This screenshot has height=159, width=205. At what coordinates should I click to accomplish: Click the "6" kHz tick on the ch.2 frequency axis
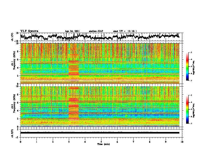[x=18, y=102]
